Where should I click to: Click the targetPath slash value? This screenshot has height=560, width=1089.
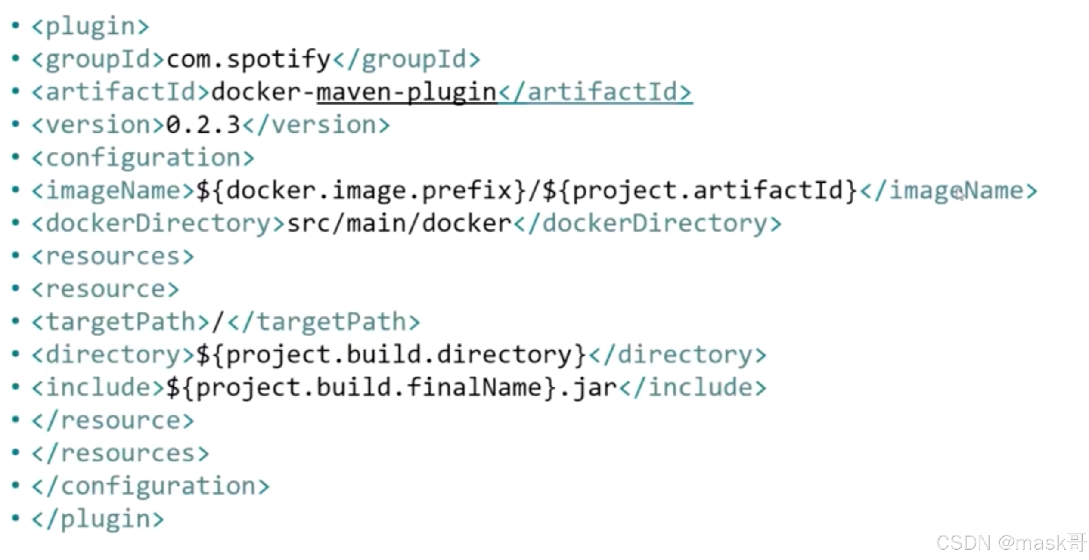point(218,322)
